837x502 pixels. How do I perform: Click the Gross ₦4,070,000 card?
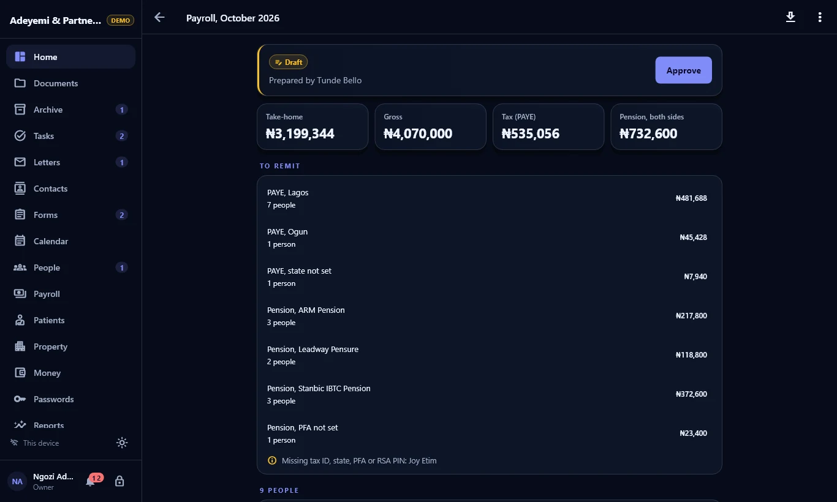click(x=430, y=127)
